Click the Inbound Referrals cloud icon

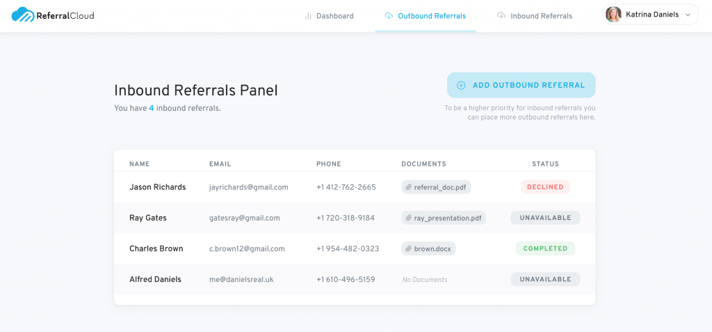coord(501,16)
